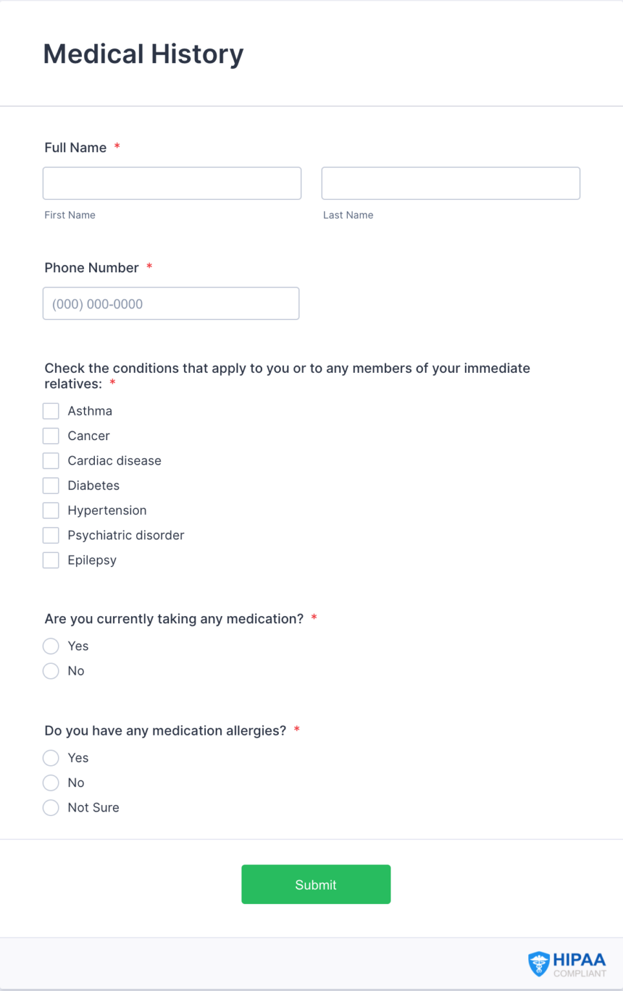Check the Hypertension option
The width and height of the screenshot is (623, 991).
[x=51, y=510]
